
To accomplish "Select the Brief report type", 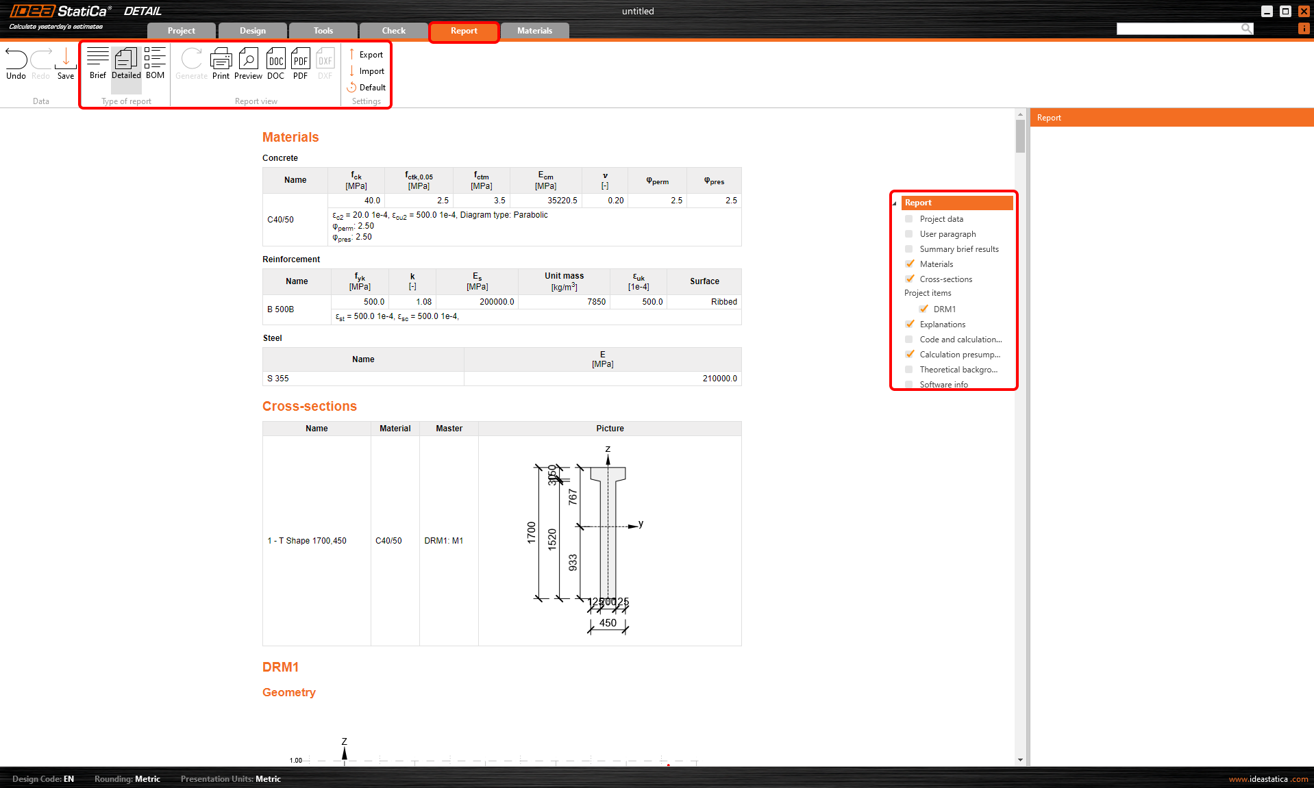I will pyautogui.click(x=97, y=64).
